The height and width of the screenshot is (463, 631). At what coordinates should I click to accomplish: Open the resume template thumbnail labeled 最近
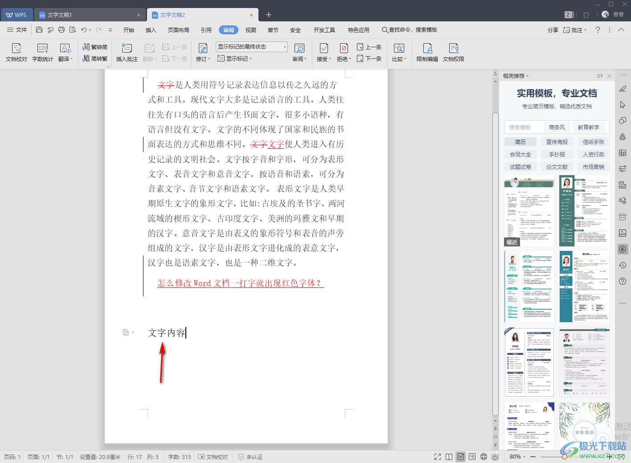click(529, 211)
